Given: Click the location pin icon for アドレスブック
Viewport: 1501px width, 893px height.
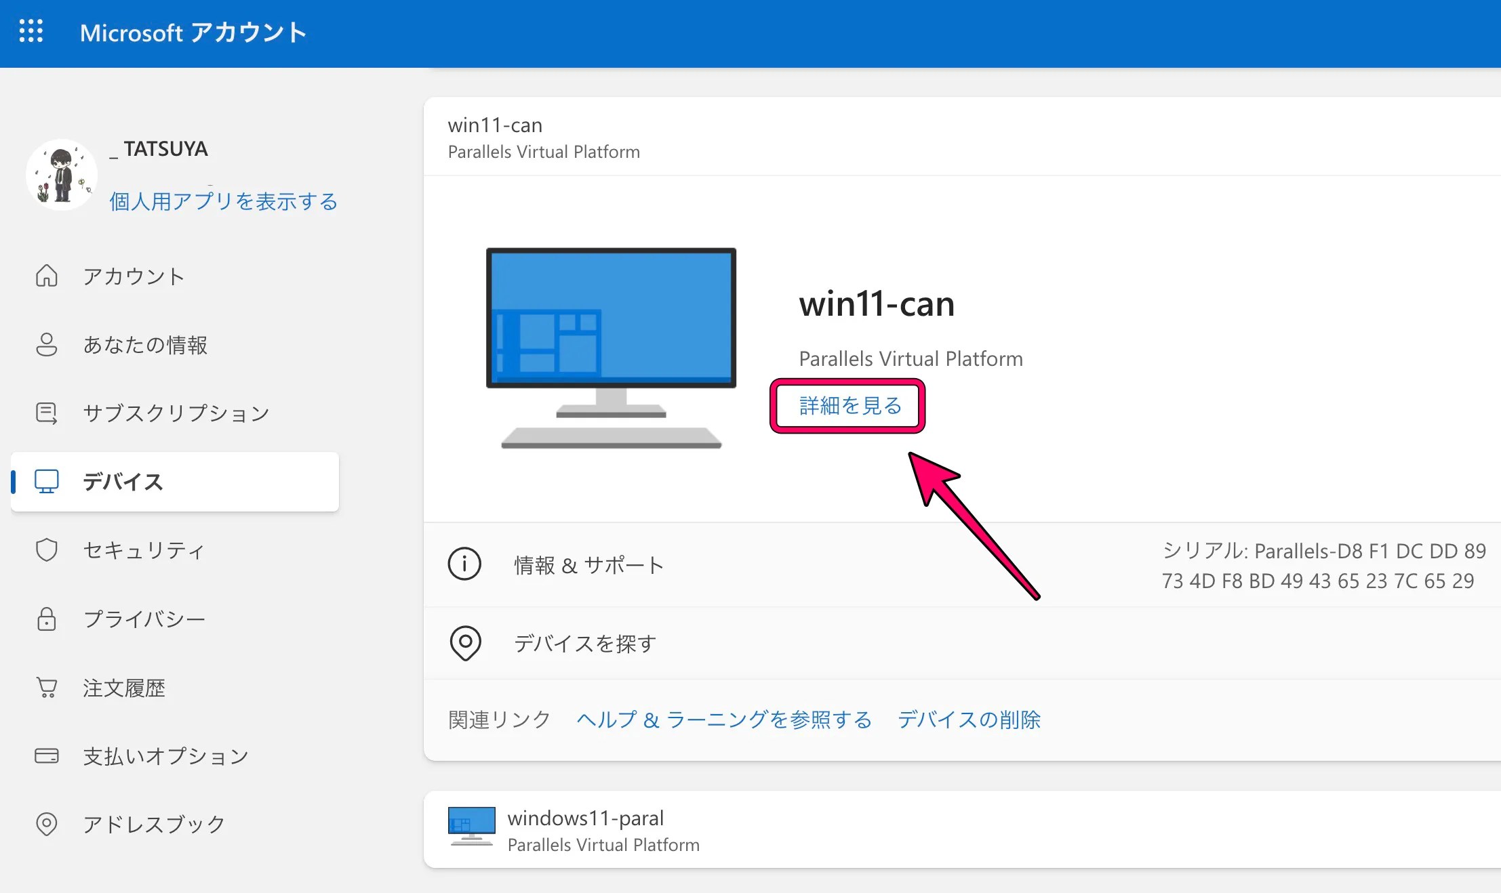Looking at the screenshot, I should 46,824.
